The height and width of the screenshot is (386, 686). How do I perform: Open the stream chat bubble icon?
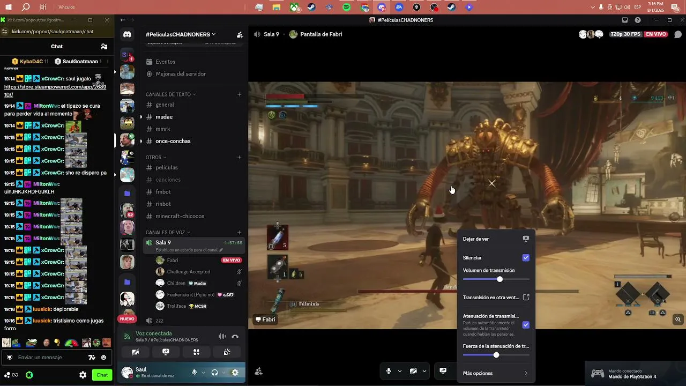click(x=678, y=34)
